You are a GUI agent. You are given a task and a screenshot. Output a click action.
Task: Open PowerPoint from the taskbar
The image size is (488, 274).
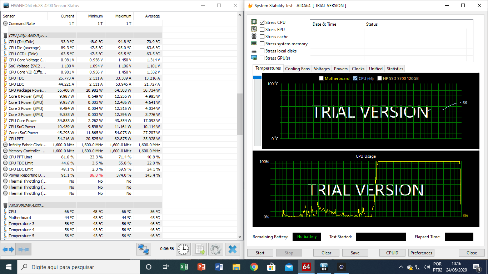(201, 267)
